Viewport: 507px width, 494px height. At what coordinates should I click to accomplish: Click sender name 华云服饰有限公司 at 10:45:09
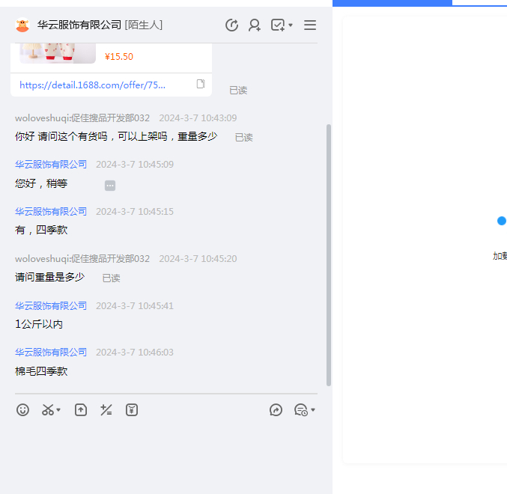pyautogui.click(x=51, y=165)
